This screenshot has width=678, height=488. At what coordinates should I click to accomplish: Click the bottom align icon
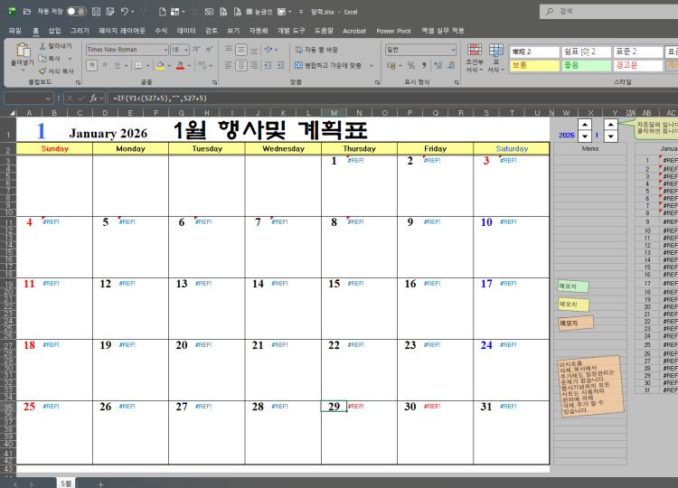click(x=254, y=50)
